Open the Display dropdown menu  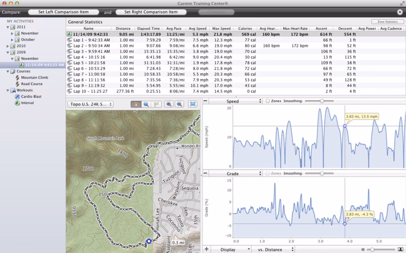coord(231,249)
